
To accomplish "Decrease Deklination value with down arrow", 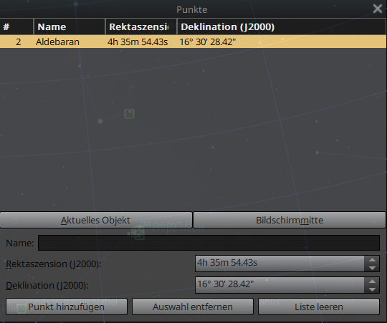I will pyautogui.click(x=372, y=289).
